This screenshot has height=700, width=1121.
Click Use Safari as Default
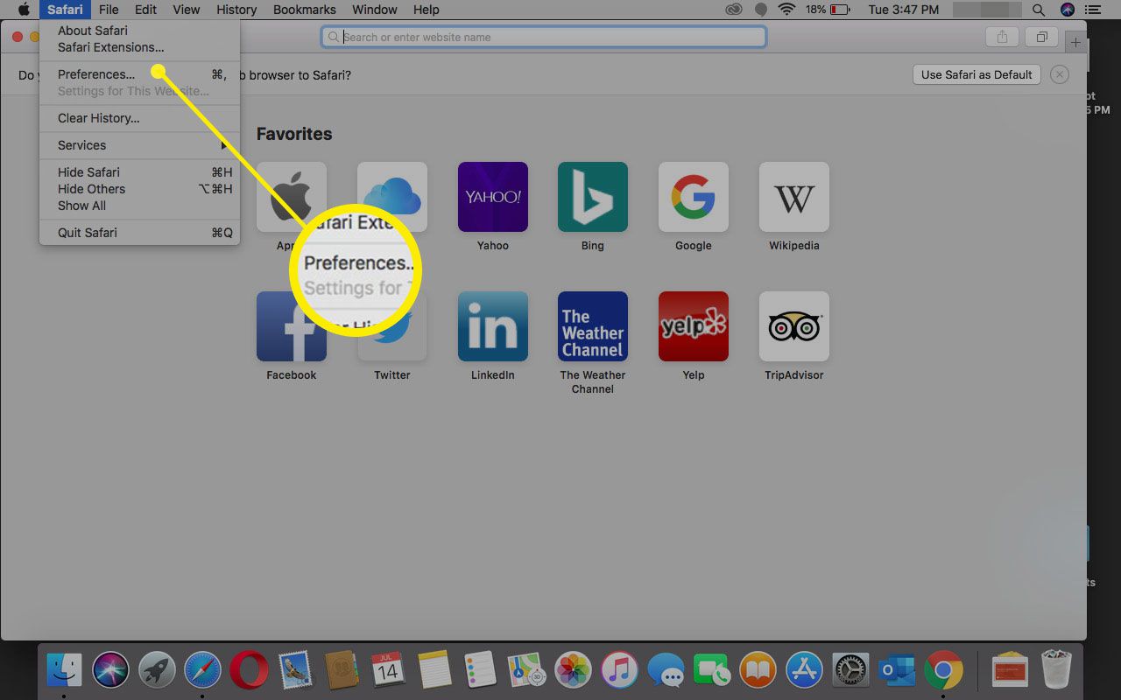(x=976, y=74)
